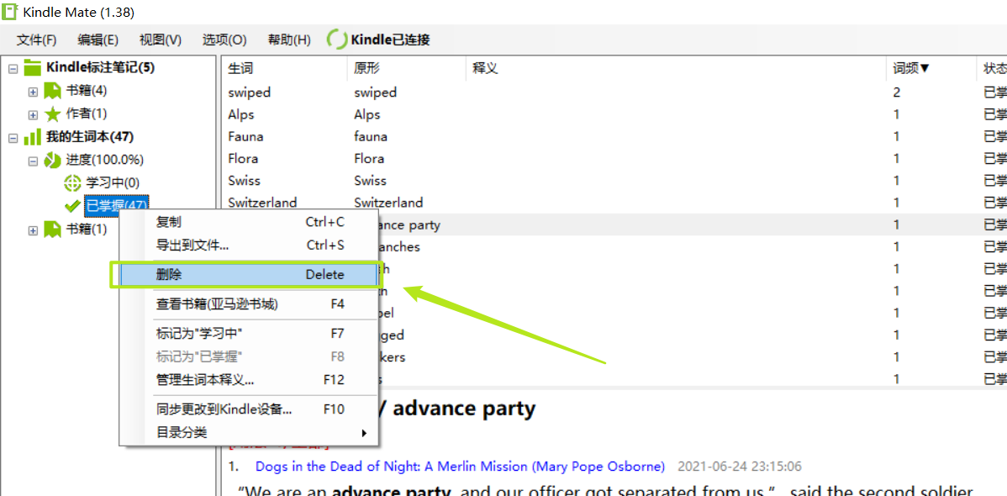Select the 书籍(4) tree item

[x=86, y=92]
